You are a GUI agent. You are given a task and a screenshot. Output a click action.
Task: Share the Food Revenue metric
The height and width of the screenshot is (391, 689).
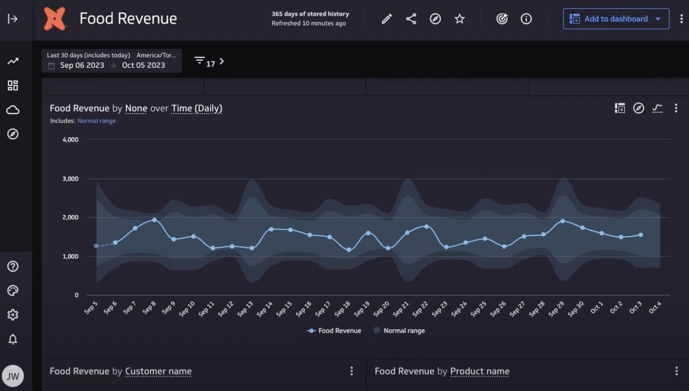click(411, 19)
